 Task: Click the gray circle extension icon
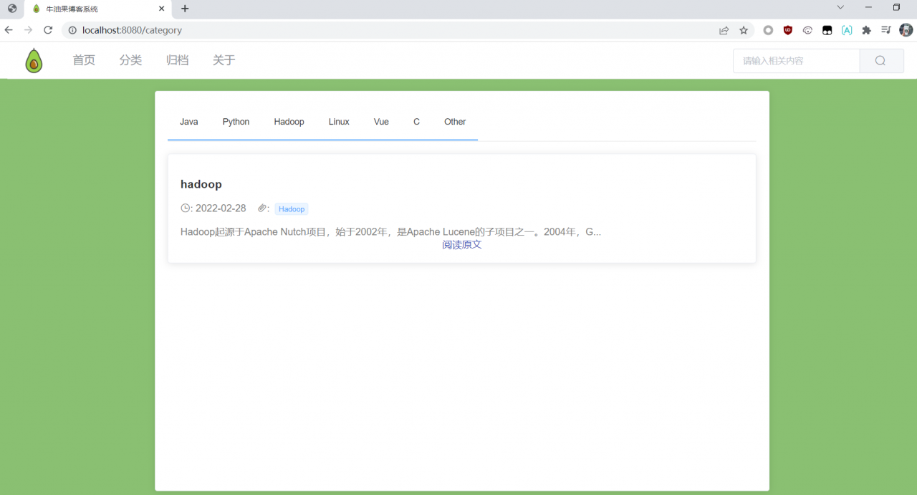(x=768, y=30)
